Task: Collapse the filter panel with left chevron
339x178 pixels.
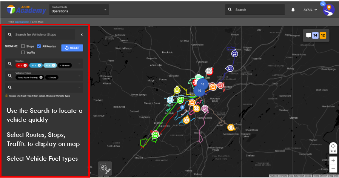Action: point(82,35)
